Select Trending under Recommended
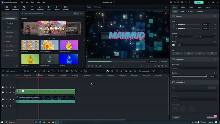The height and width of the screenshot is (124, 220). (x=10, y=23)
